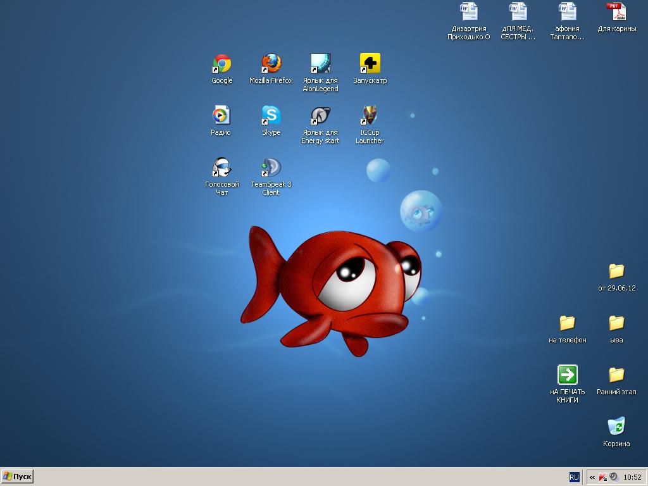Select the афония Таптапо Word document
Viewport: 648px width, 486px height.
(x=567, y=13)
